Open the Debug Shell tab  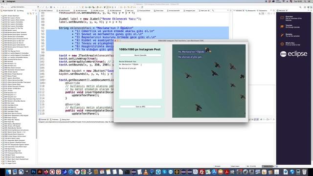[65, 119]
